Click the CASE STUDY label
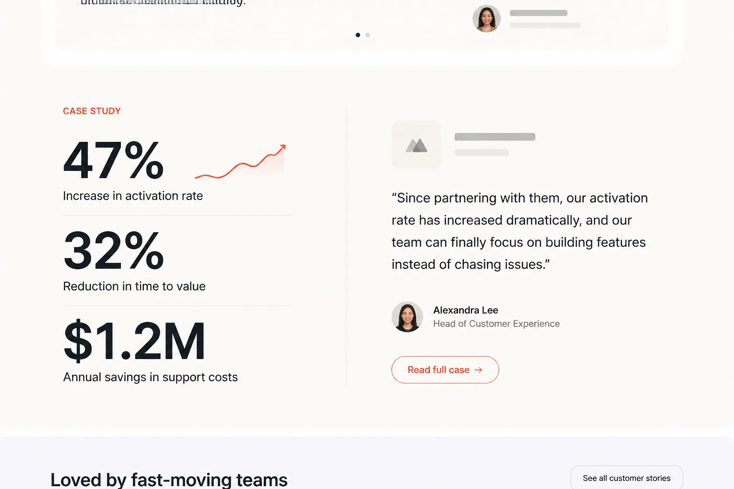 (92, 111)
